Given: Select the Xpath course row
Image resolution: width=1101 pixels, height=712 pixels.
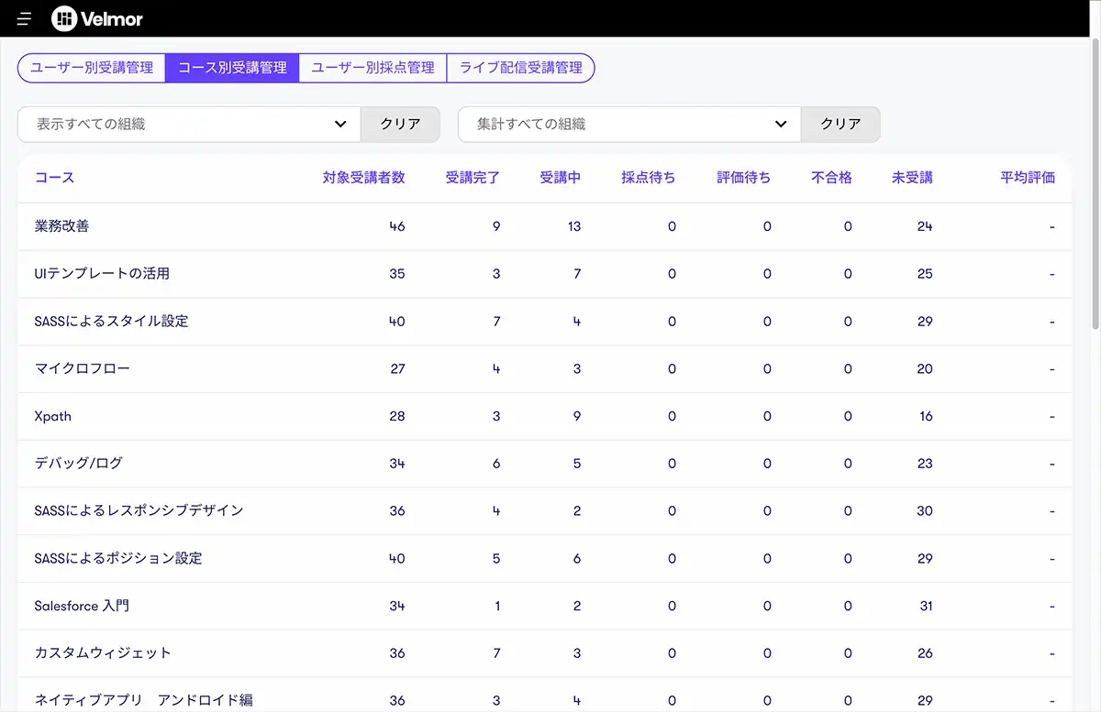Looking at the screenshot, I should pos(52,416).
